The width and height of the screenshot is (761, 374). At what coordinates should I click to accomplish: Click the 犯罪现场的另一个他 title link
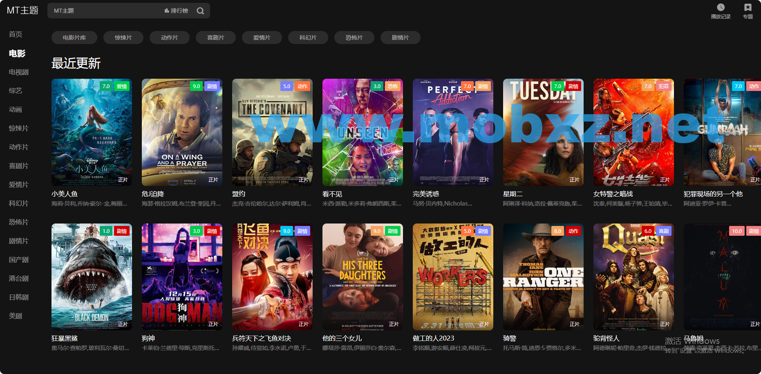point(713,194)
